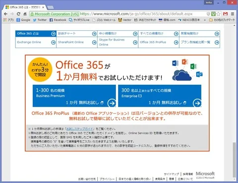238x183 pixels.
Task: Open the お問い合わせ先 footer link
Action: pyautogui.click(x=87, y=179)
